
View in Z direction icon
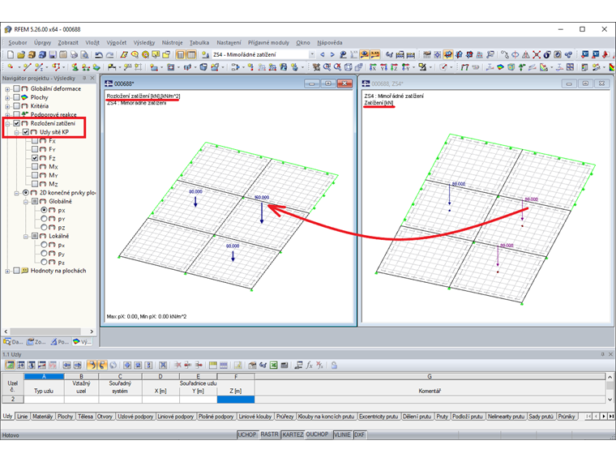click(x=394, y=67)
